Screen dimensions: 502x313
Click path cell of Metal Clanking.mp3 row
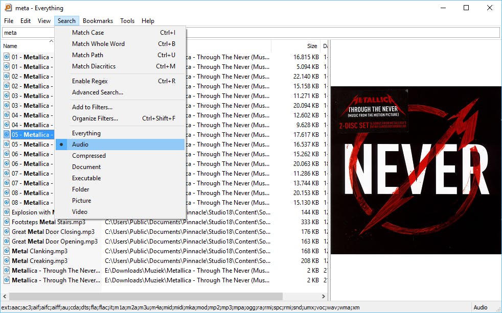pos(187,251)
